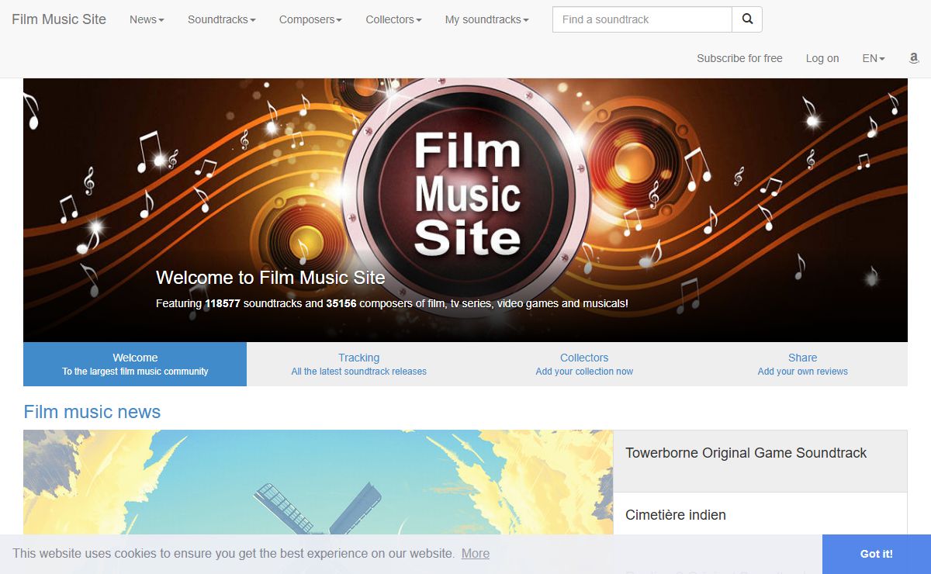The width and height of the screenshot is (931, 574).
Task: Open the Log on page
Action: pyautogui.click(x=822, y=58)
